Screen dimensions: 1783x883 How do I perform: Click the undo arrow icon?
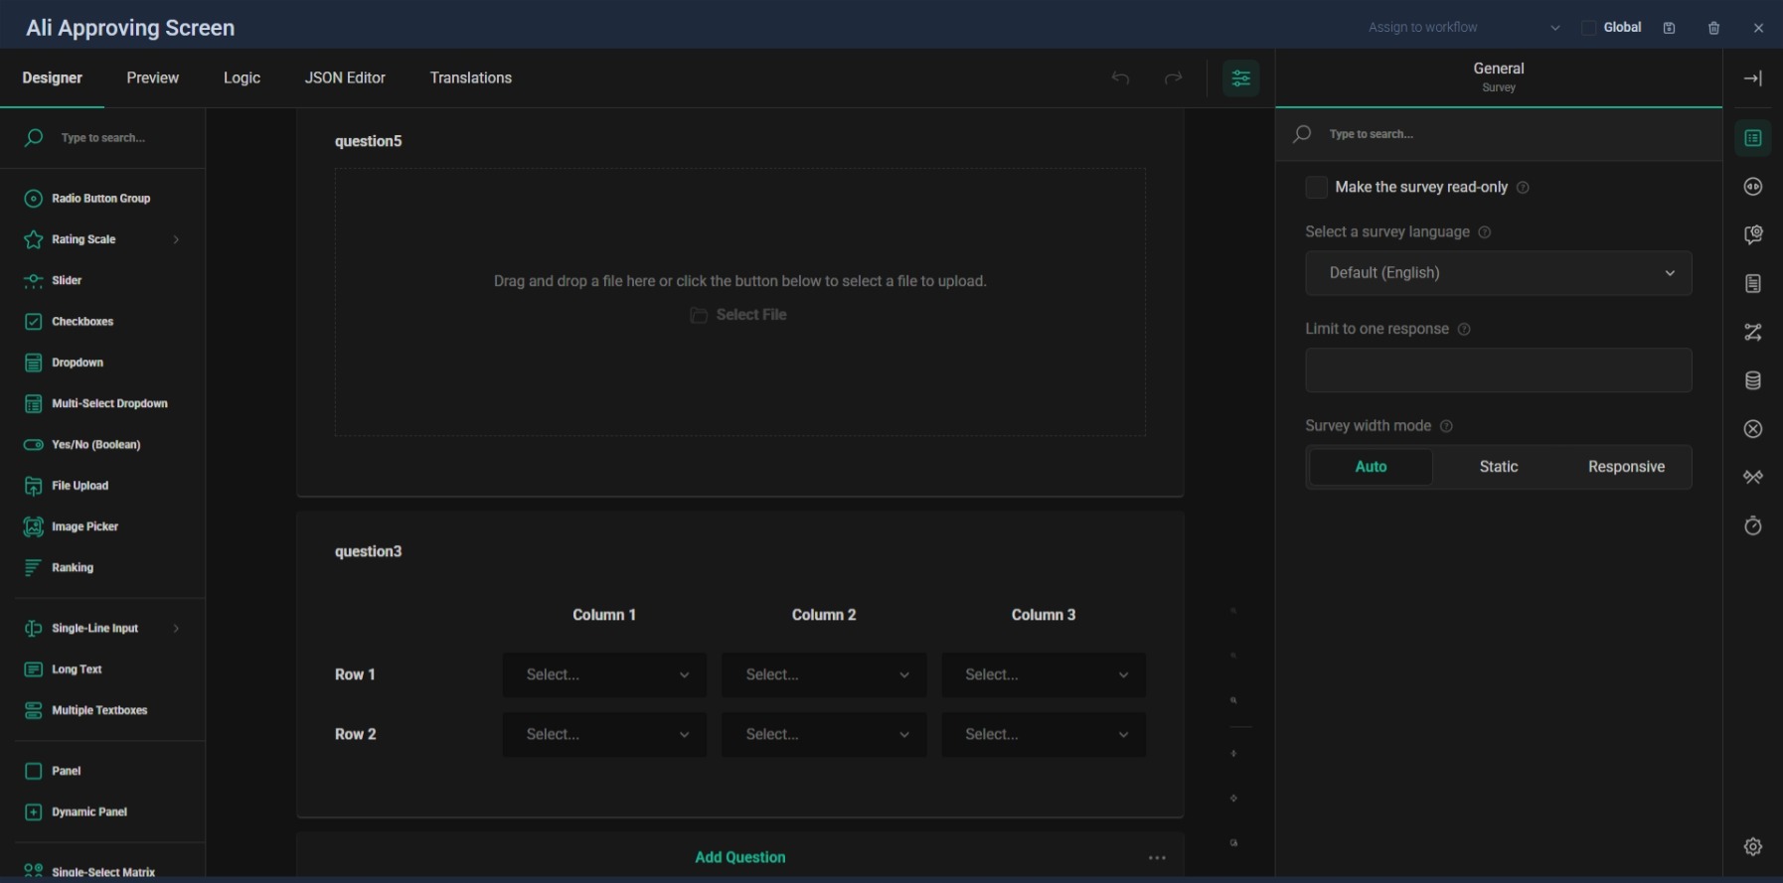1120,78
